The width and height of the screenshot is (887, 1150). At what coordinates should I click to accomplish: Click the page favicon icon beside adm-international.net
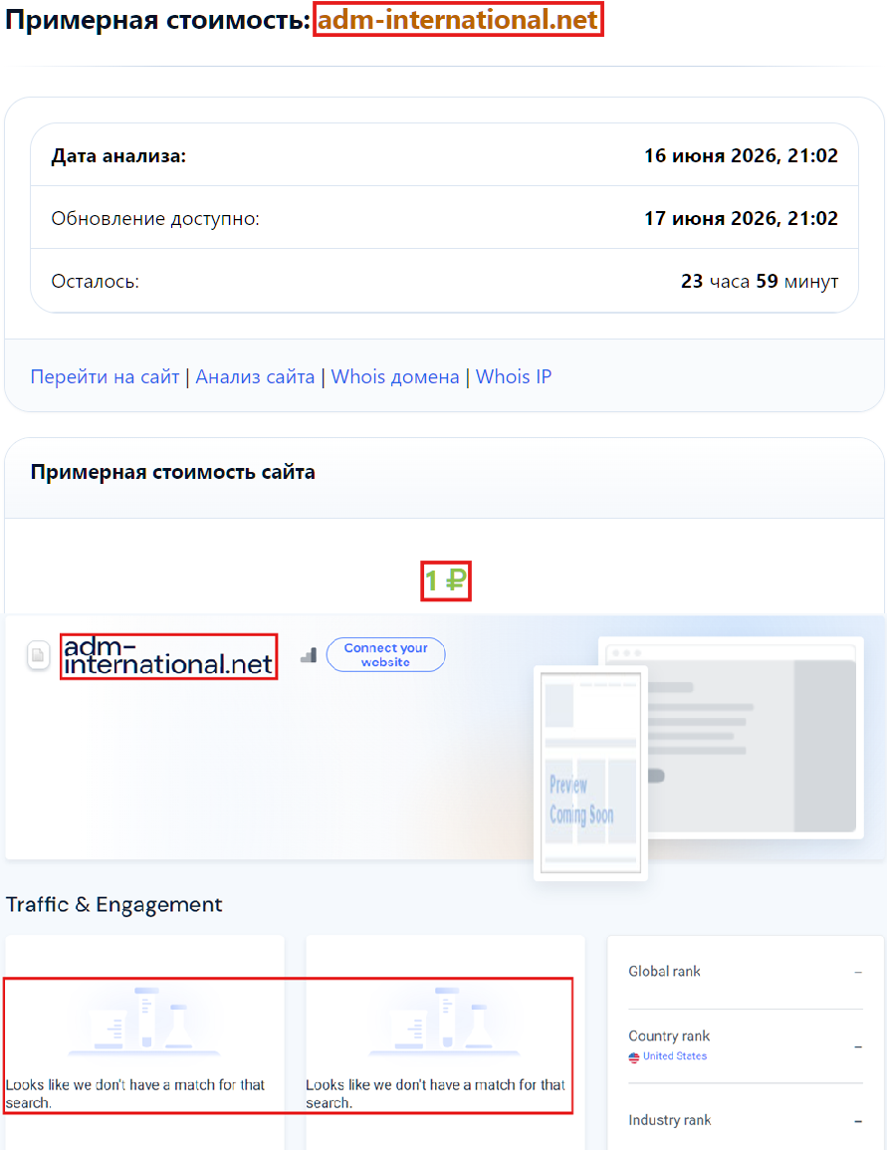pyautogui.click(x=39, y=655)
